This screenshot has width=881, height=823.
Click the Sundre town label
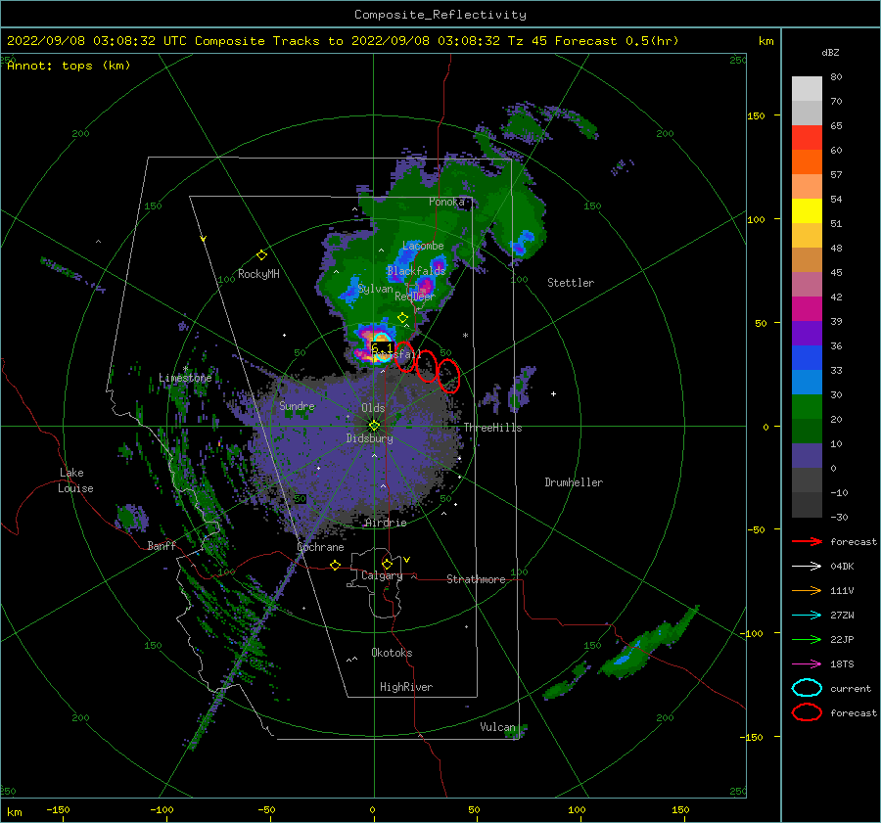[297, 405]
